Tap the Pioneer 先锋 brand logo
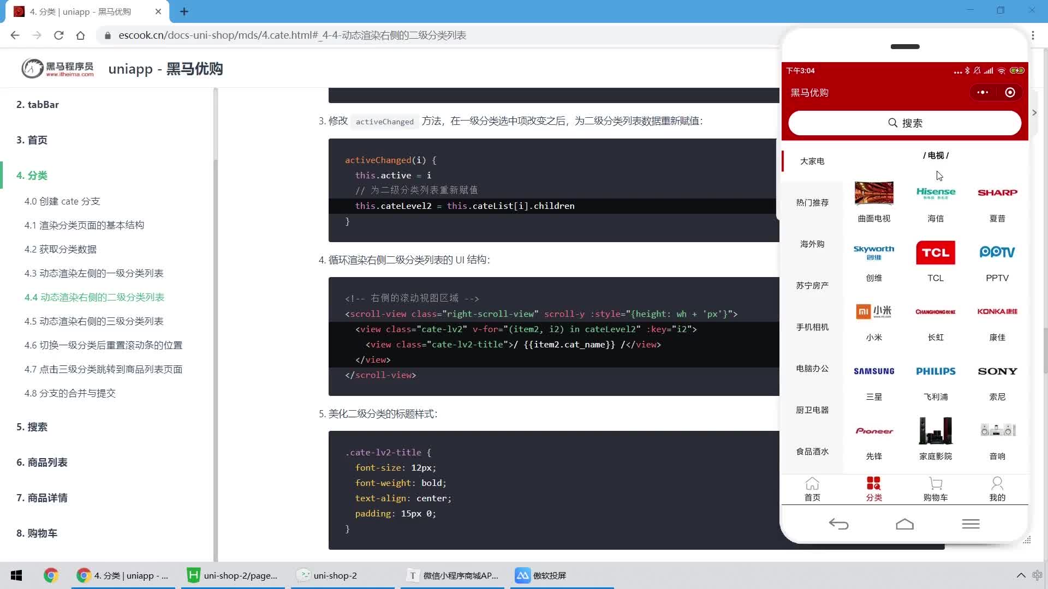This screenshot has height=589, width=1048. 874,431
